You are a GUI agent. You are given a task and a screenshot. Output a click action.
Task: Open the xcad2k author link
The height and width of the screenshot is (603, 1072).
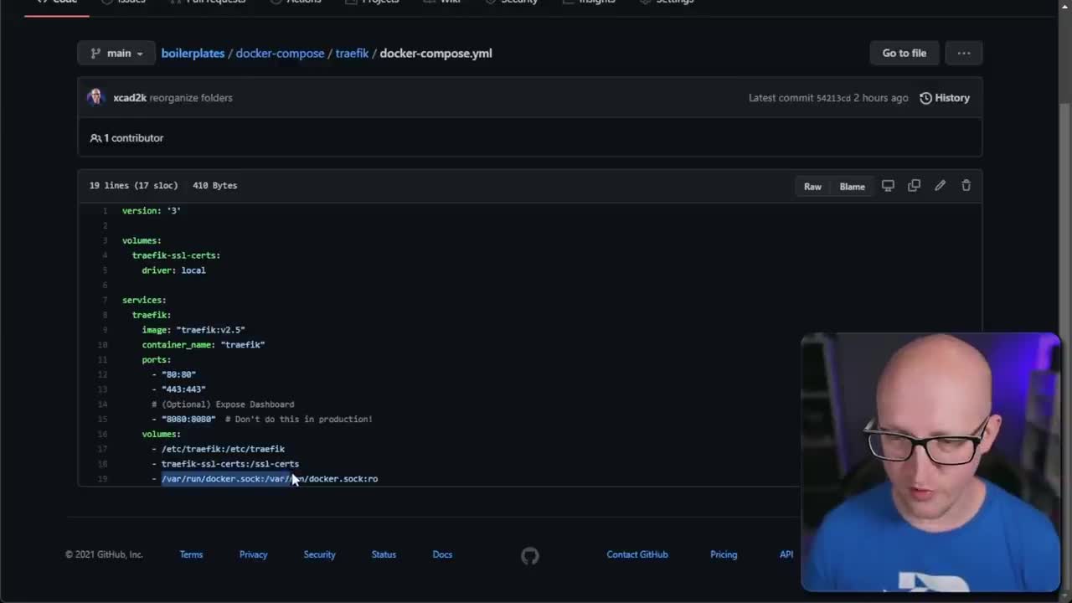point(130,98)
